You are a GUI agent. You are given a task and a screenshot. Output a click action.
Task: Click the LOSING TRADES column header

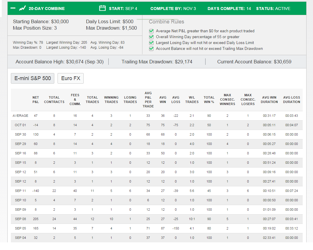130,99
